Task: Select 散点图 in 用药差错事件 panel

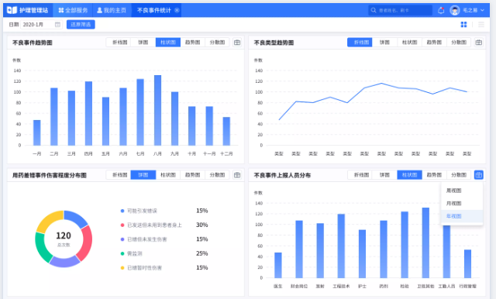Action: pyautogui.click(x=217, y=175)
